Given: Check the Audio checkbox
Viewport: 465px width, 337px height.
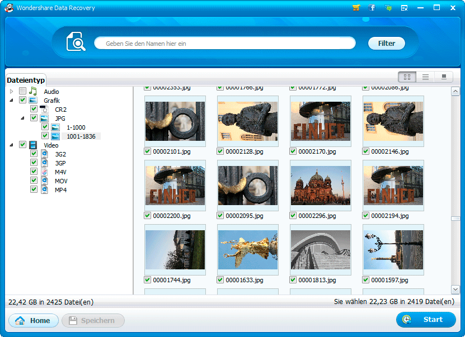Looking at the screenshot, I should pos(22,91).
